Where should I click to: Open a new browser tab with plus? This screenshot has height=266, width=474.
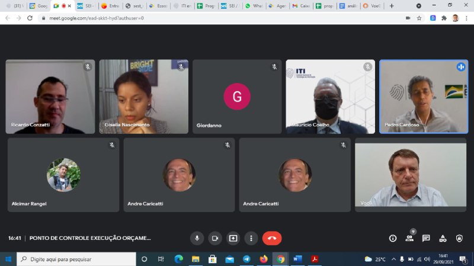(392, 6)
